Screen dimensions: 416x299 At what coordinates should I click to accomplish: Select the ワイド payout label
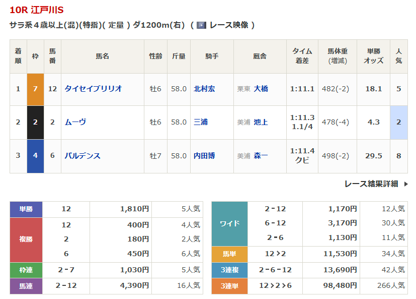tap(229, 223)
